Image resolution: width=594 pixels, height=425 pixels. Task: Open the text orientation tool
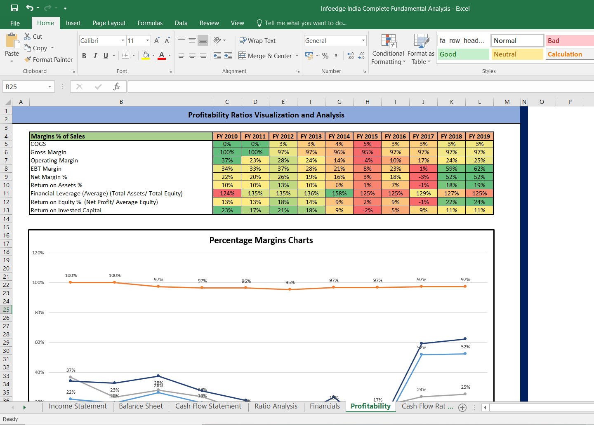click(x=217, y=40)
